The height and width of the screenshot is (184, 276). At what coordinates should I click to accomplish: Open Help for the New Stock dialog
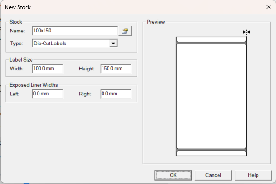253,175
